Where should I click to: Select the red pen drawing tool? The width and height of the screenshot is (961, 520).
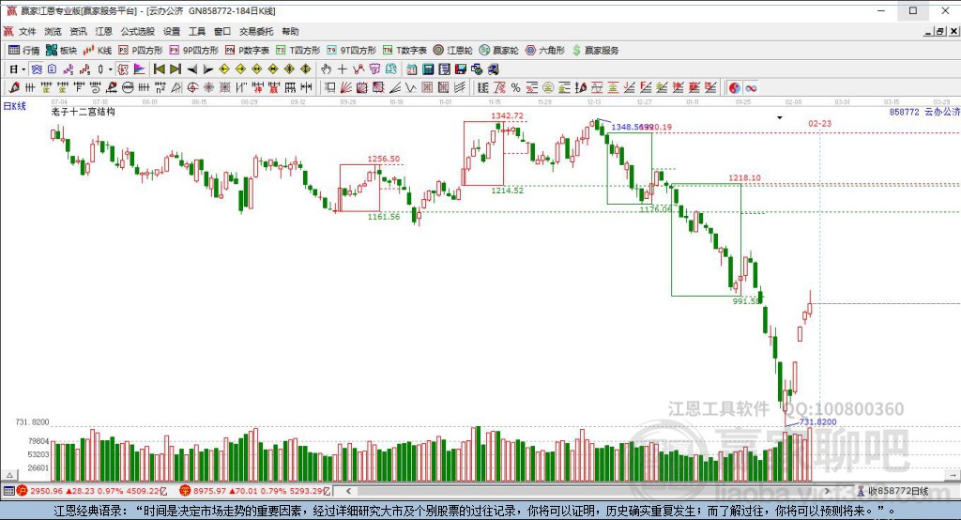click(x=13, y=87)
